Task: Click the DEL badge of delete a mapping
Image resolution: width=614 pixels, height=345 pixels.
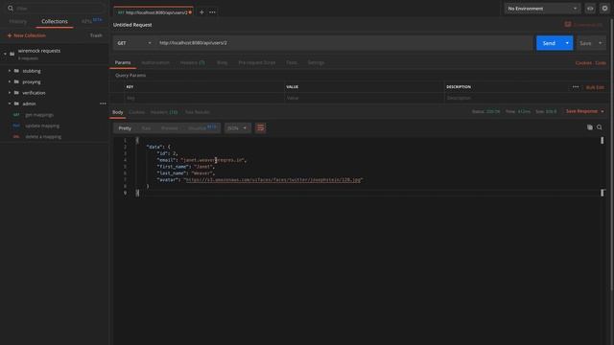Action: click(x=16, y=137)
